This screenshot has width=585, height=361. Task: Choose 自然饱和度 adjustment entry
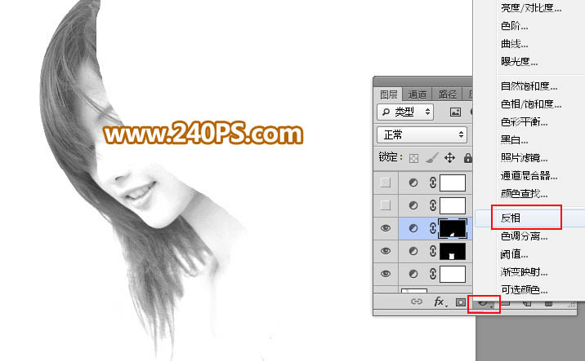click(x=529, y=86)
